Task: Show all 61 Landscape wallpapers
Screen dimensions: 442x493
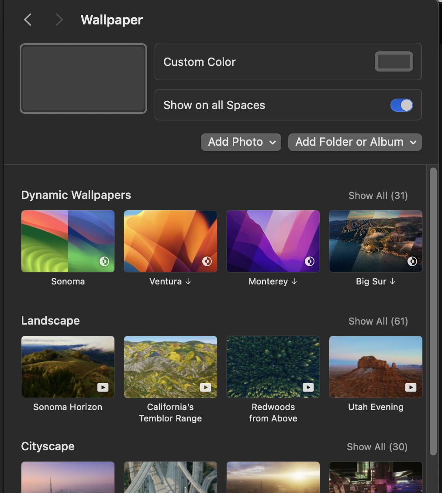Action: 378,322
